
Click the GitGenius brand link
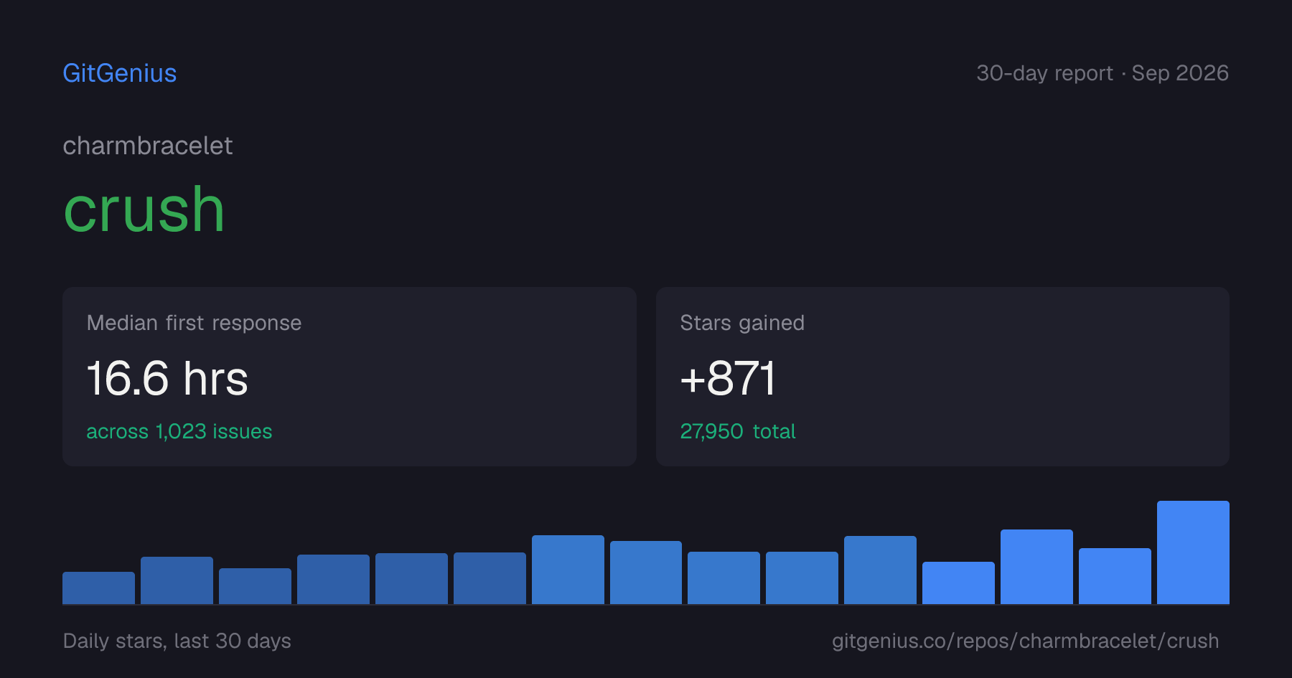coord(119,73)
